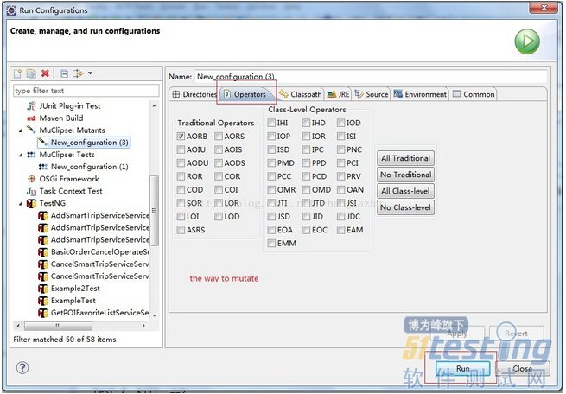Click the Run Configurations title bar icon
The height and width of the screenshot is (394, 566).
point(11,10)
